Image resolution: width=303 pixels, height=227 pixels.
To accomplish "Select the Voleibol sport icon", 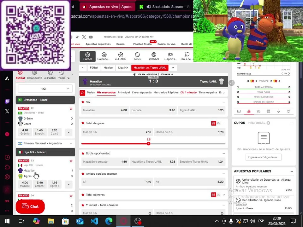I will coord(154,56).
